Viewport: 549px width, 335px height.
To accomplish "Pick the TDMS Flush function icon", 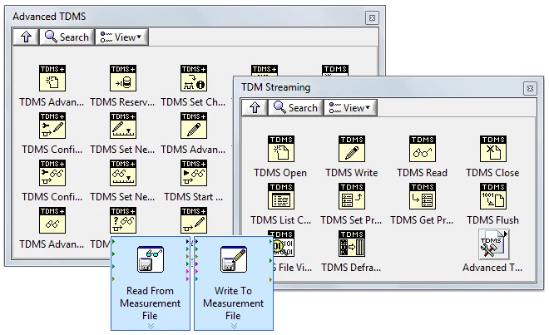I will tap(492, 197).
